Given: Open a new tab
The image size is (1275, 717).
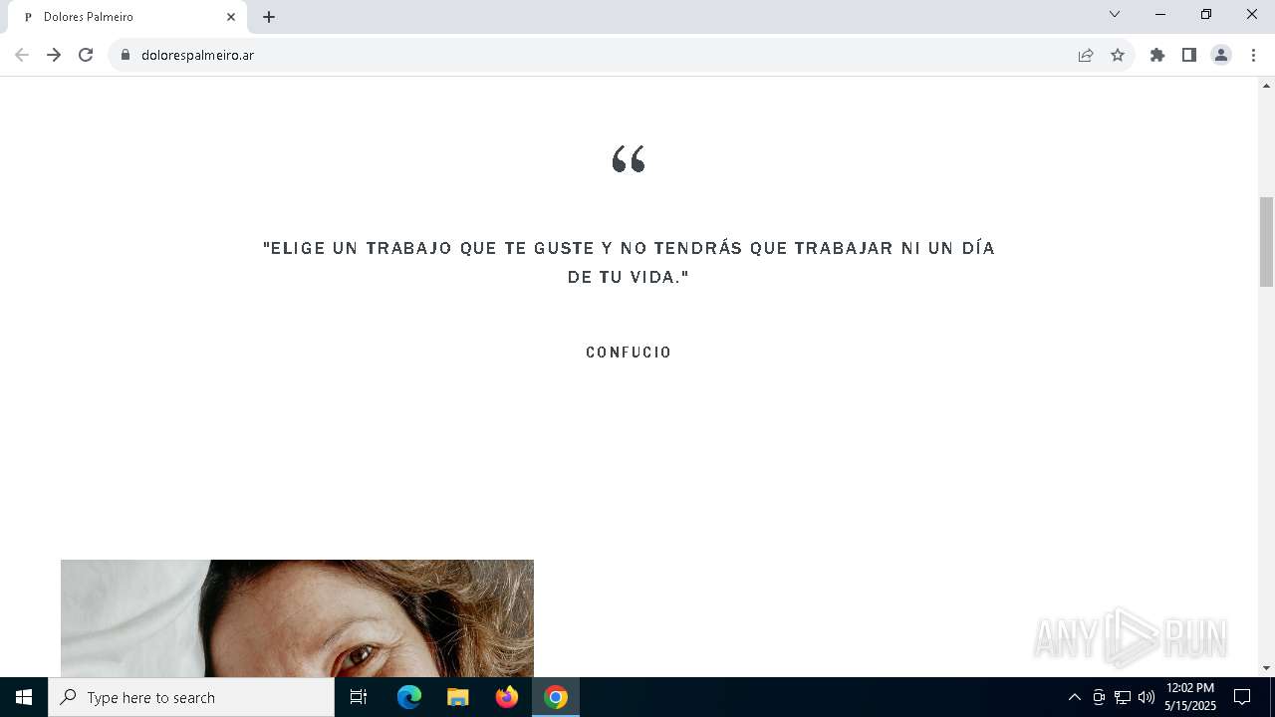Looking at the screenshot, I should pos(269,17).
